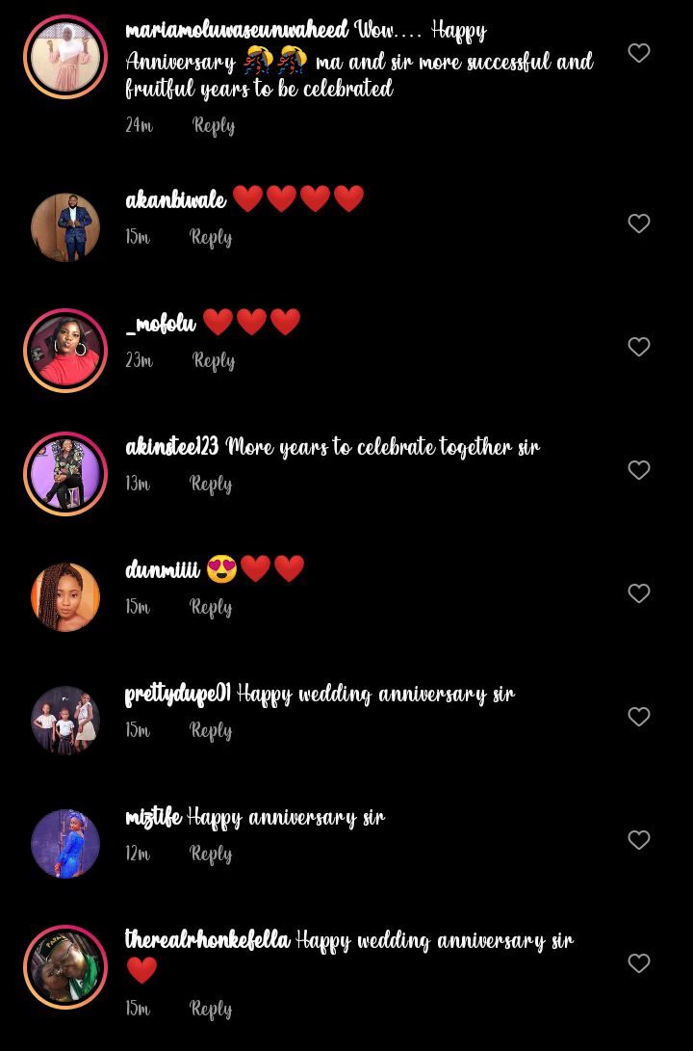Like dunmiiii's emoji comment

[x=639, y=592]
